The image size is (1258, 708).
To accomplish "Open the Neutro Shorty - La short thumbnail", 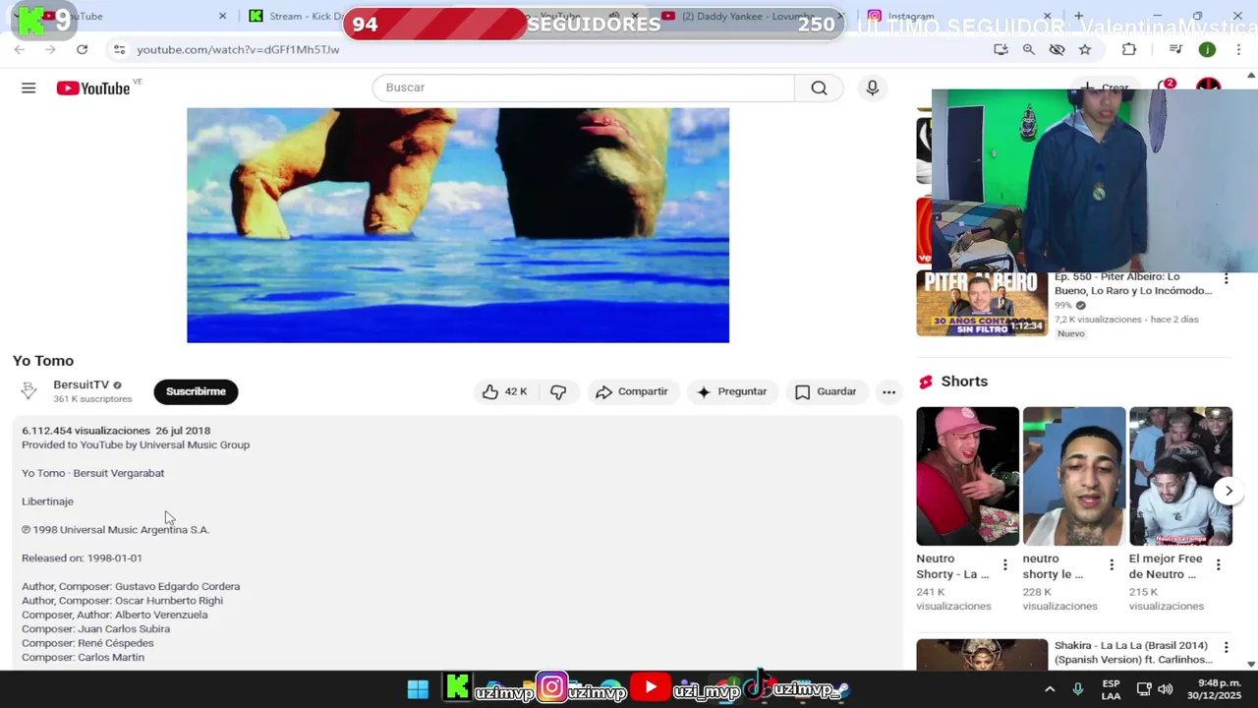I will (x=967, y=476).
